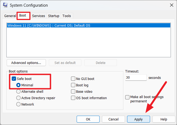This screenshot has height=125, width=177.
Task: Close the System Configuration window
Action: tap(172, 5)
